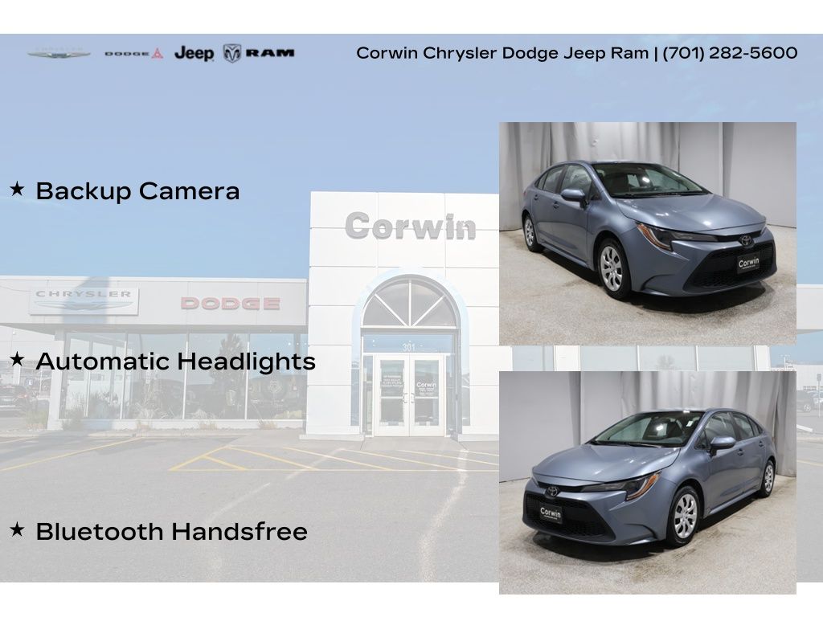Click the Chrysler sign on storefront
The width and height of the screenshot is (823, 617).
click(x=84, y=300)
